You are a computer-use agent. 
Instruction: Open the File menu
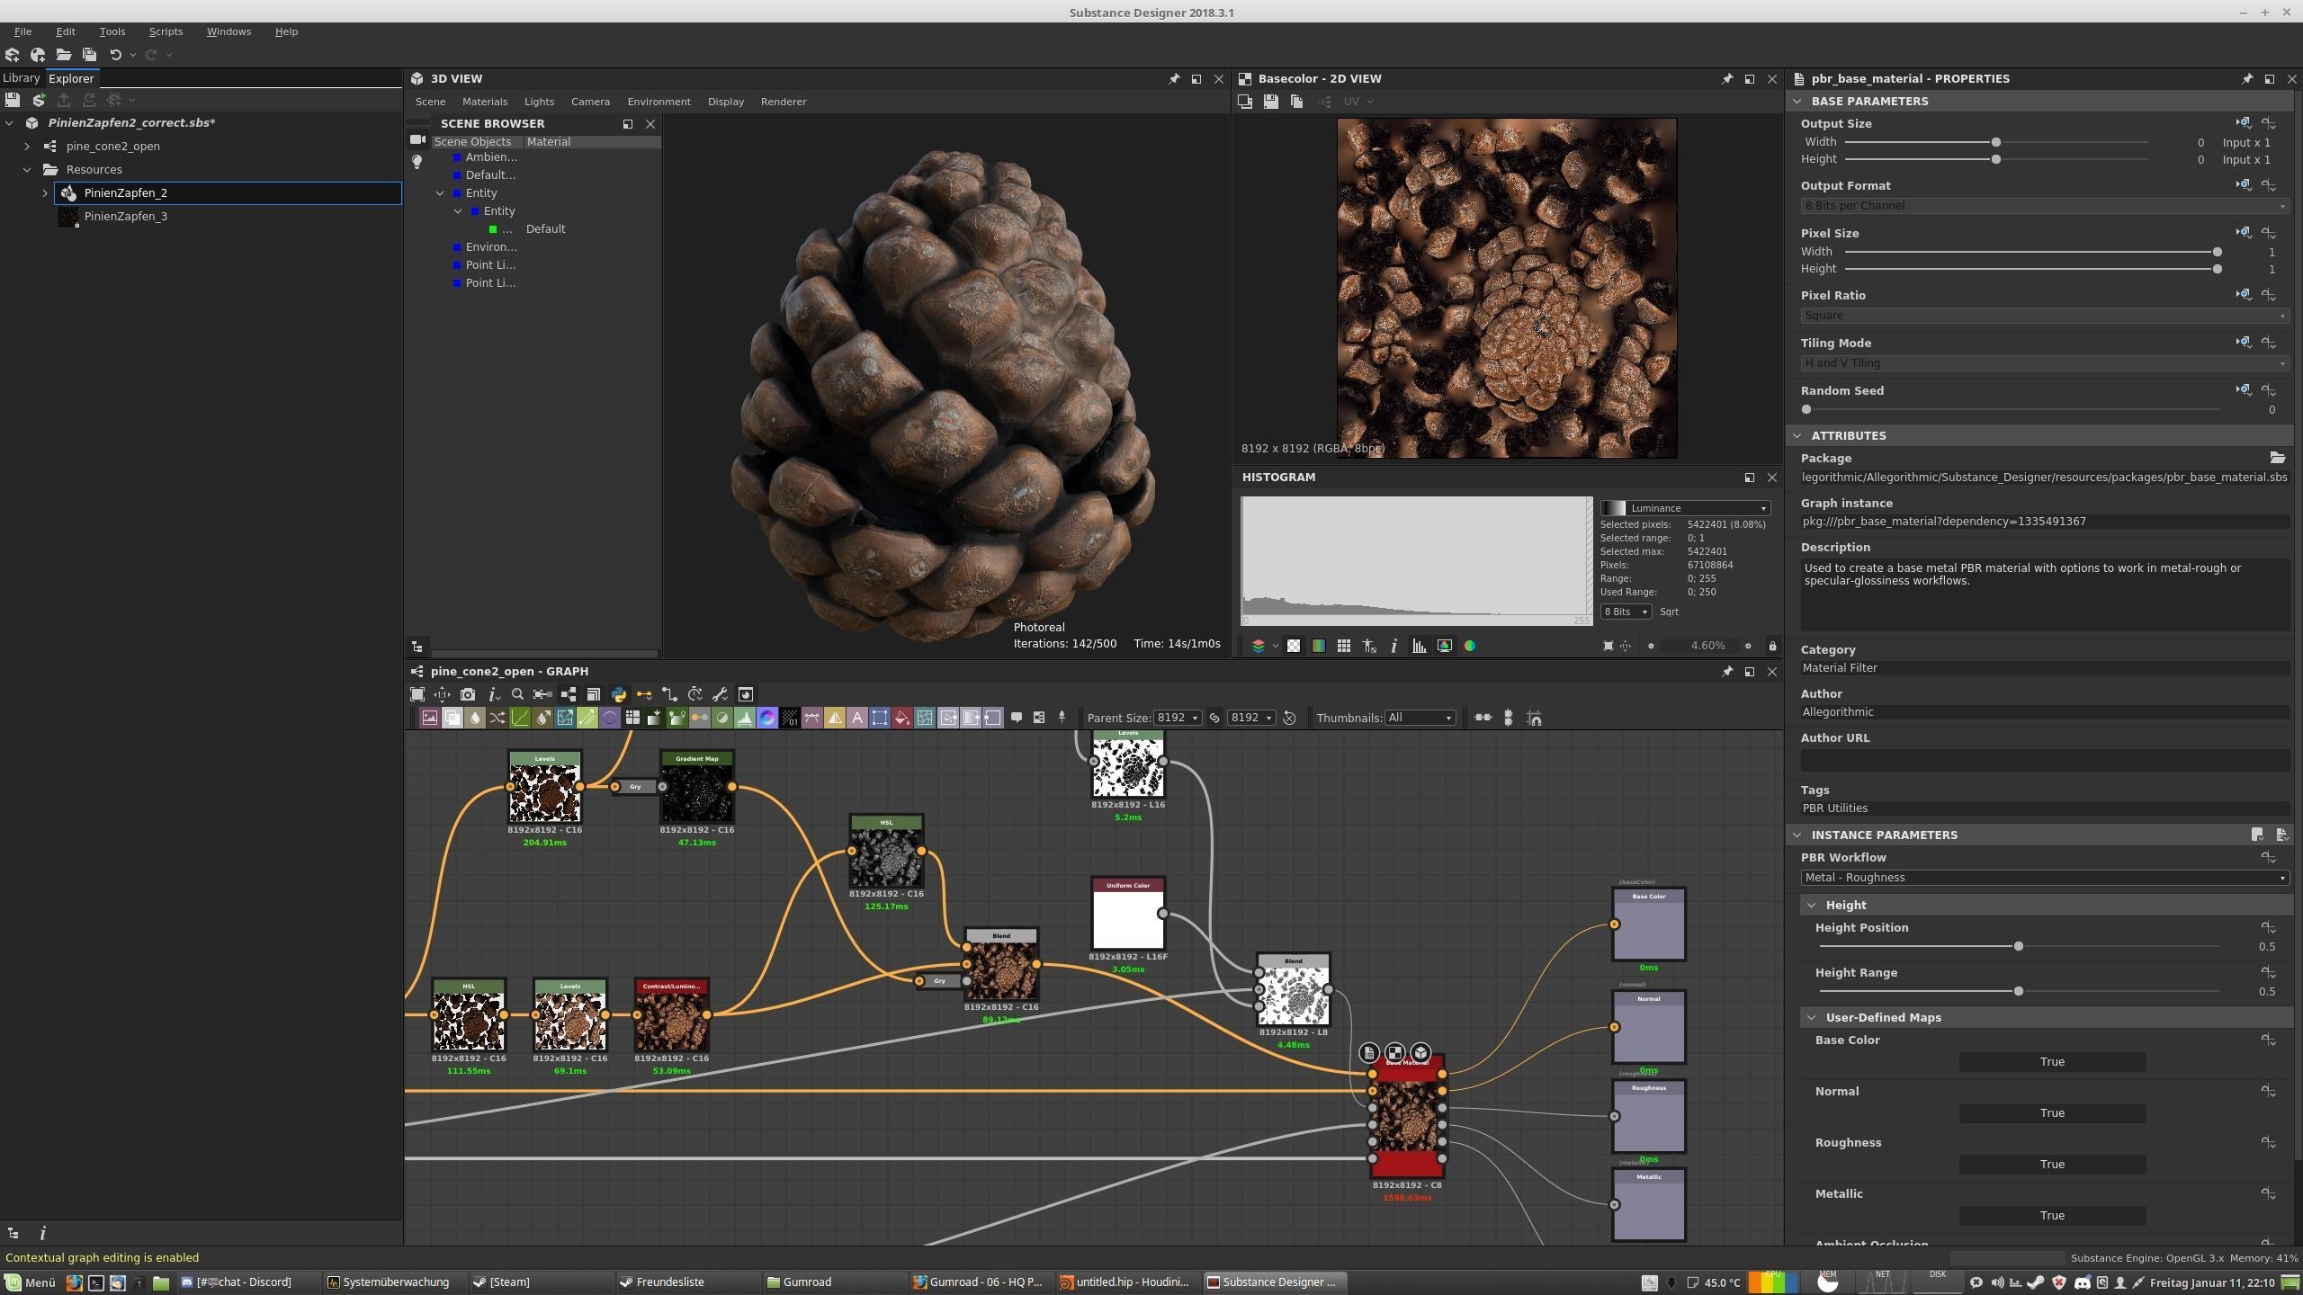(x=22, y=31)
